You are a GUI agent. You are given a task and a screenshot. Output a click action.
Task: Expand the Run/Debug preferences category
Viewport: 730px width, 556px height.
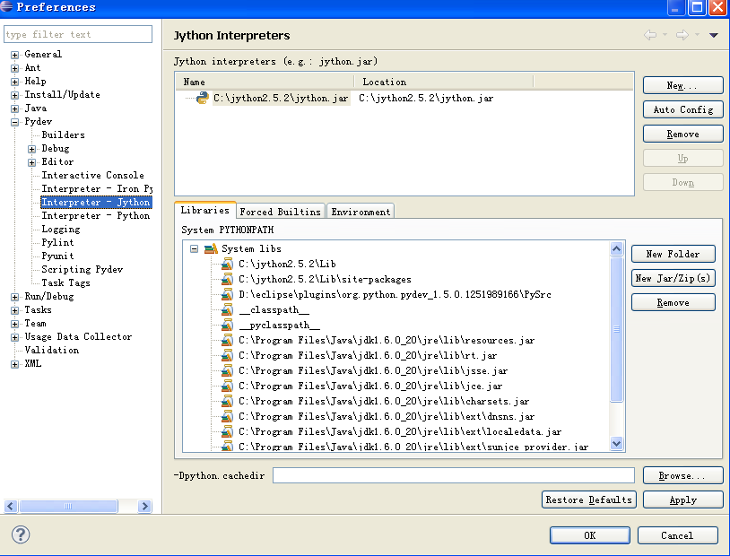(15, 296)
